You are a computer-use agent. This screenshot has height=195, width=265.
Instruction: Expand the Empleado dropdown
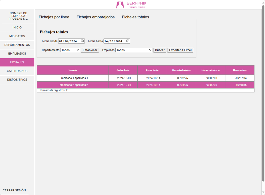click(x=134, y=50)
